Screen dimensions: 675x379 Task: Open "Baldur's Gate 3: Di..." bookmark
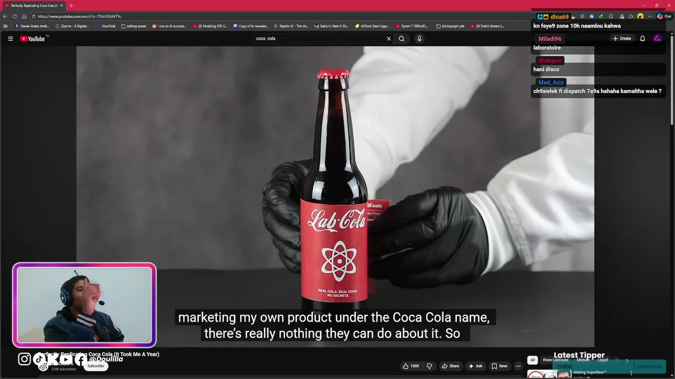[x=331, y=26]
